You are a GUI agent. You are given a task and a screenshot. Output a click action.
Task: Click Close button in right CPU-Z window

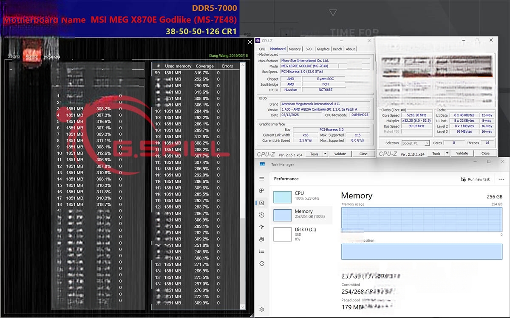(x=485, y=153)
